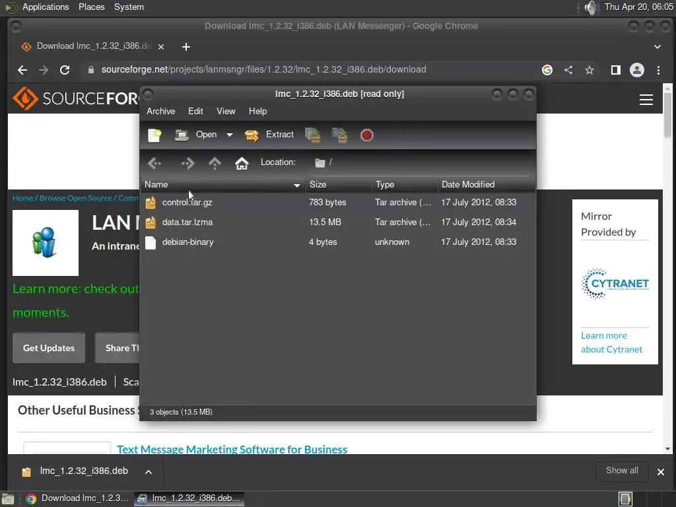Sort files by the Name column header
This screenshot has width=676, height=507.
point(222,185)
